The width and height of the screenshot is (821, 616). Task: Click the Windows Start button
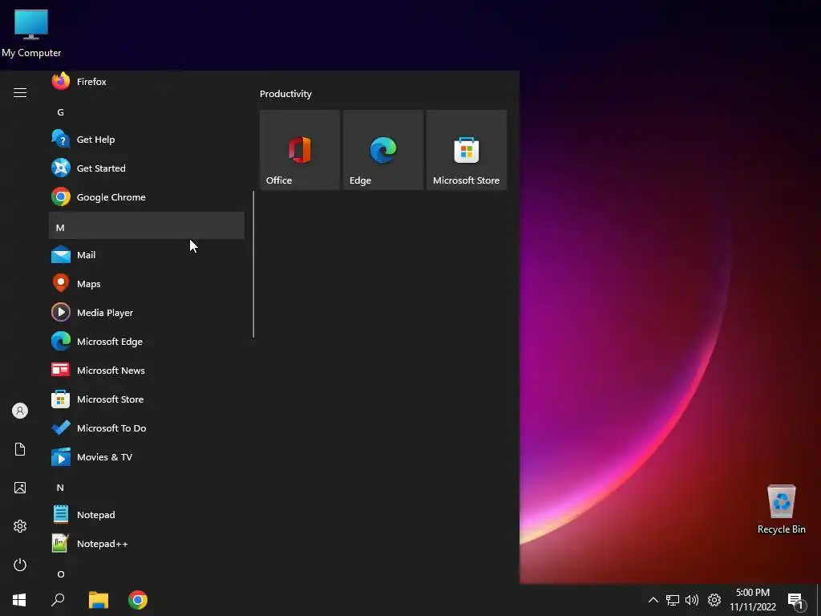(19, 600)
